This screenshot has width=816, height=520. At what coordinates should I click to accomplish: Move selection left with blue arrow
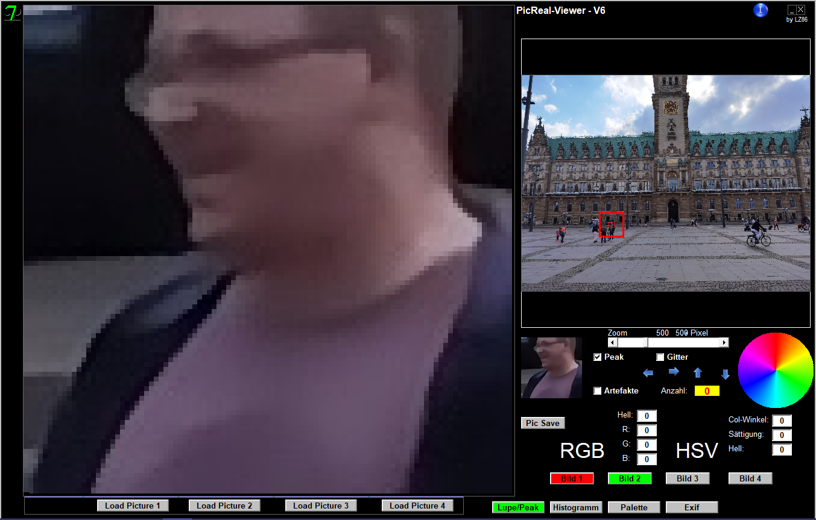(648, 374)
